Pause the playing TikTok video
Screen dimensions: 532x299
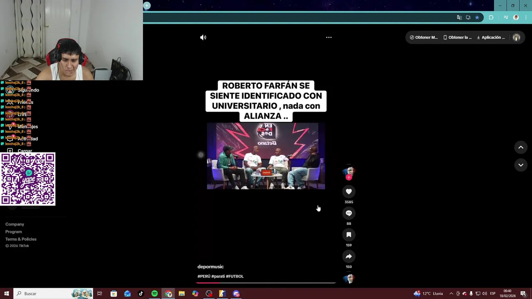point(266,156)
